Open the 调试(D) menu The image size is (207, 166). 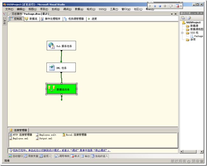[x=67, y=9]
